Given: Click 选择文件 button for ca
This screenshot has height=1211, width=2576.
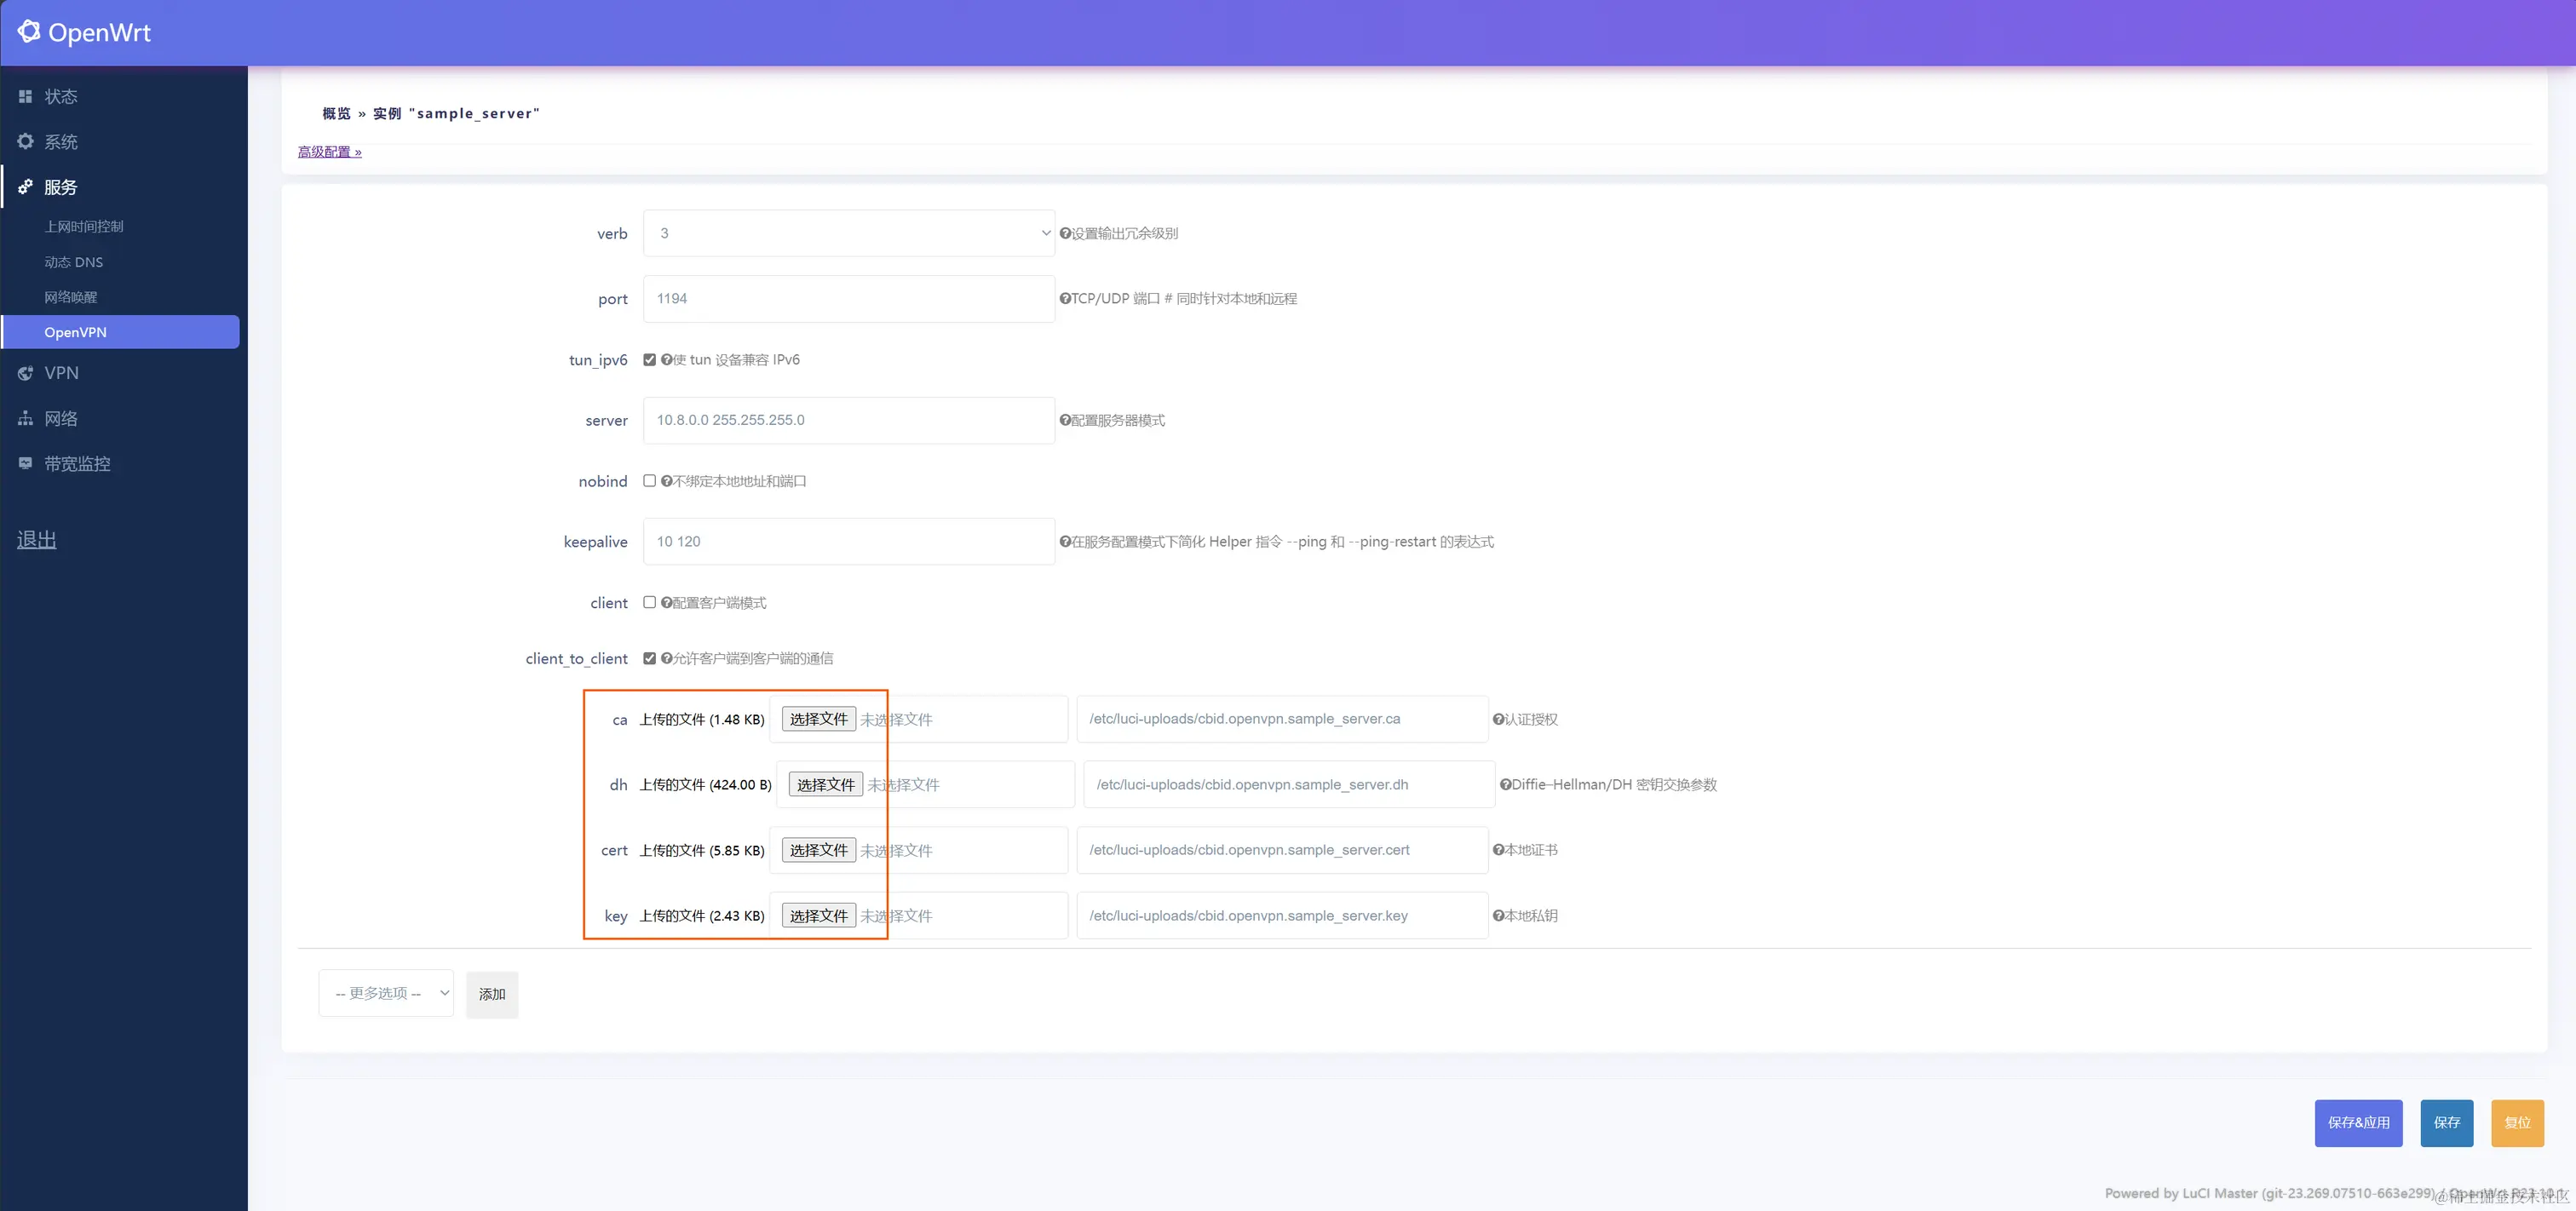Looking at the screenshot, I should tap(818, 719).
